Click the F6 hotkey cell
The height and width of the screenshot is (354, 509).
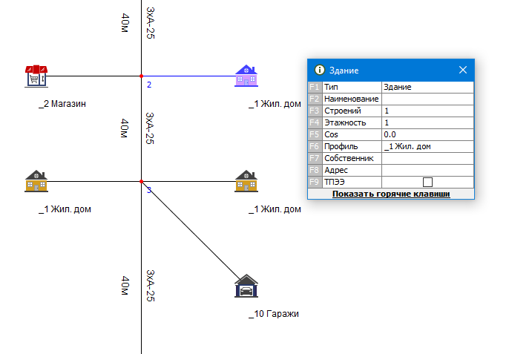[x=315, y=146]
